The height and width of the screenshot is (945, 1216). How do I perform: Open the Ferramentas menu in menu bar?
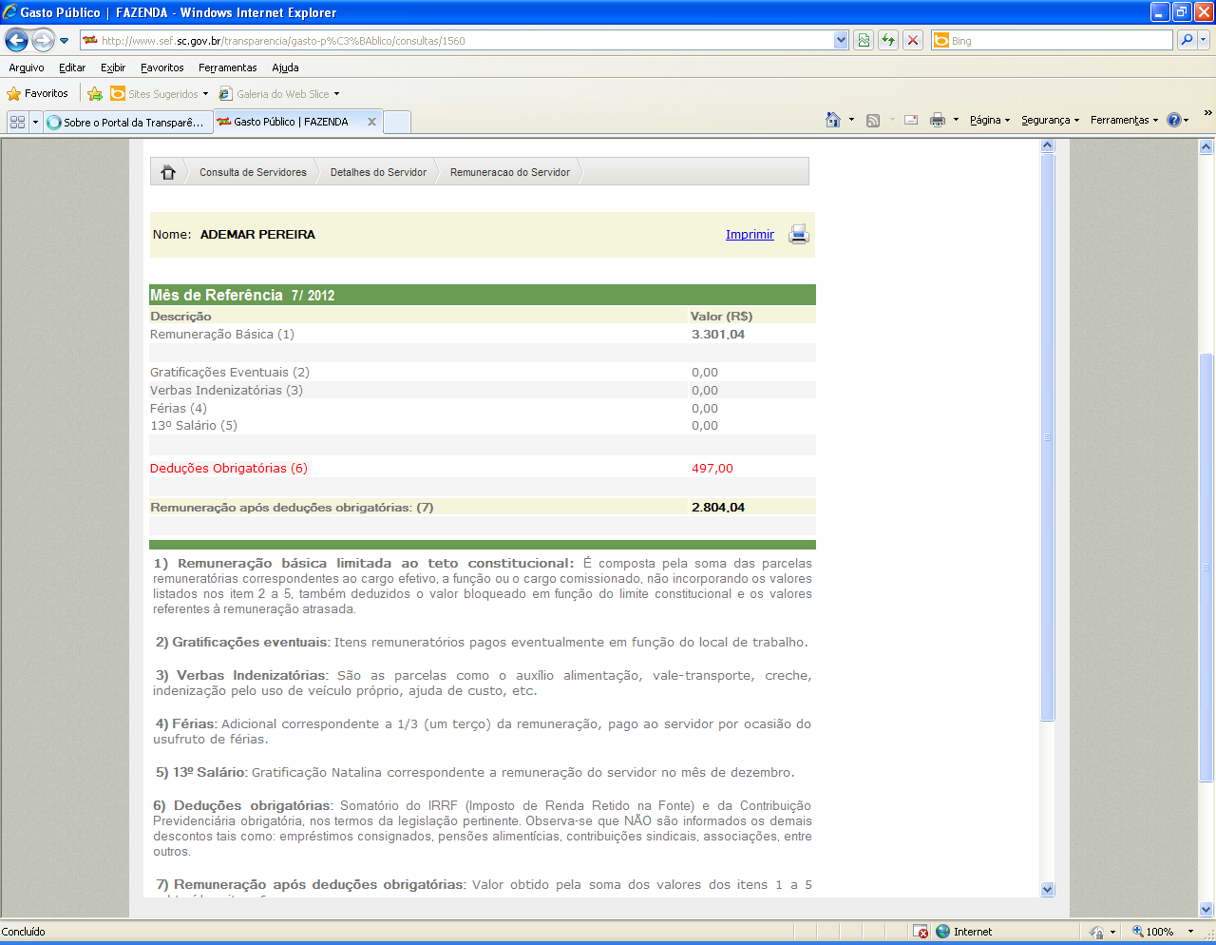click(x=228, y=67)
